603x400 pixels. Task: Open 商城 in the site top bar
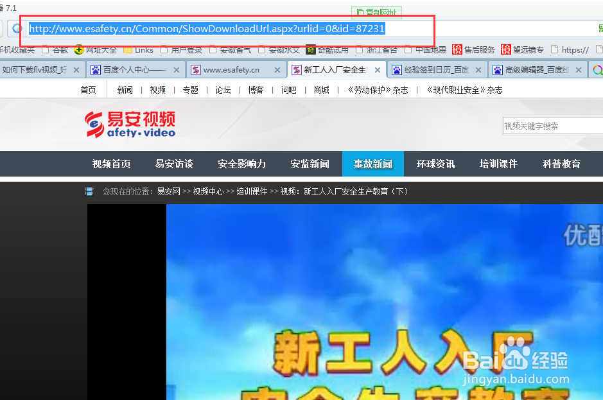(322, 90)
